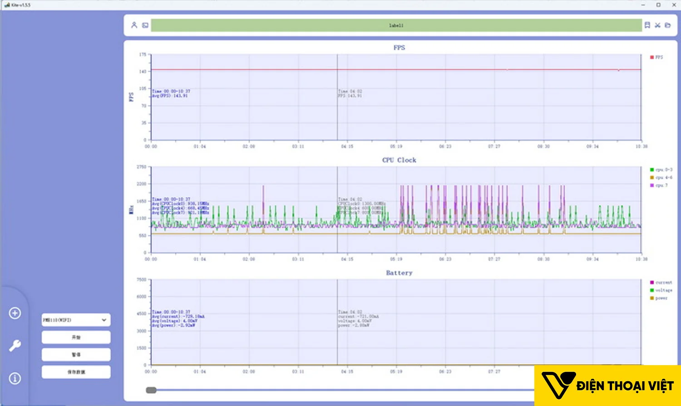Screen dimensions: 681x406
Task: Click the scissors cut icon in toolbar
Action: tap(657, 25)
